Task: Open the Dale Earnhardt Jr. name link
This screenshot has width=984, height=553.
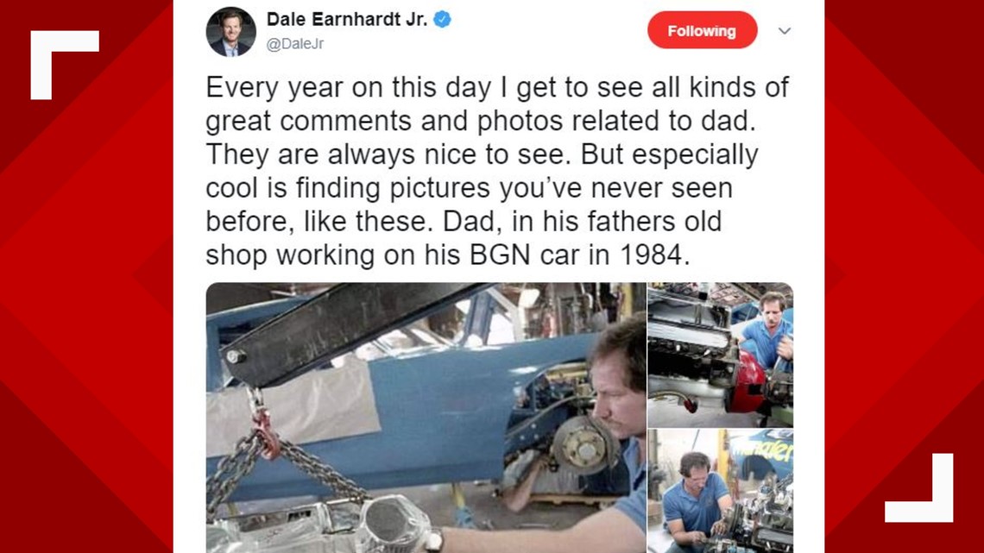Action: point(346,20)
